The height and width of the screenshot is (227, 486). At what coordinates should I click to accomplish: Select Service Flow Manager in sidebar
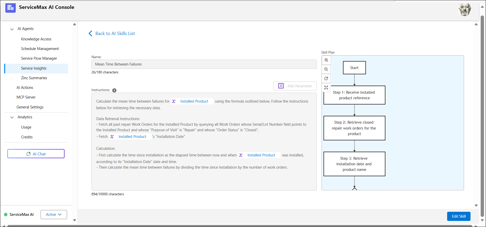39,58
